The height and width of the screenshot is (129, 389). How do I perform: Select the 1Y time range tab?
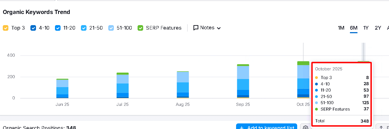coord(366,28)
